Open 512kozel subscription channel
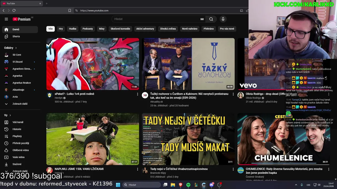 [x=20, y=62]
